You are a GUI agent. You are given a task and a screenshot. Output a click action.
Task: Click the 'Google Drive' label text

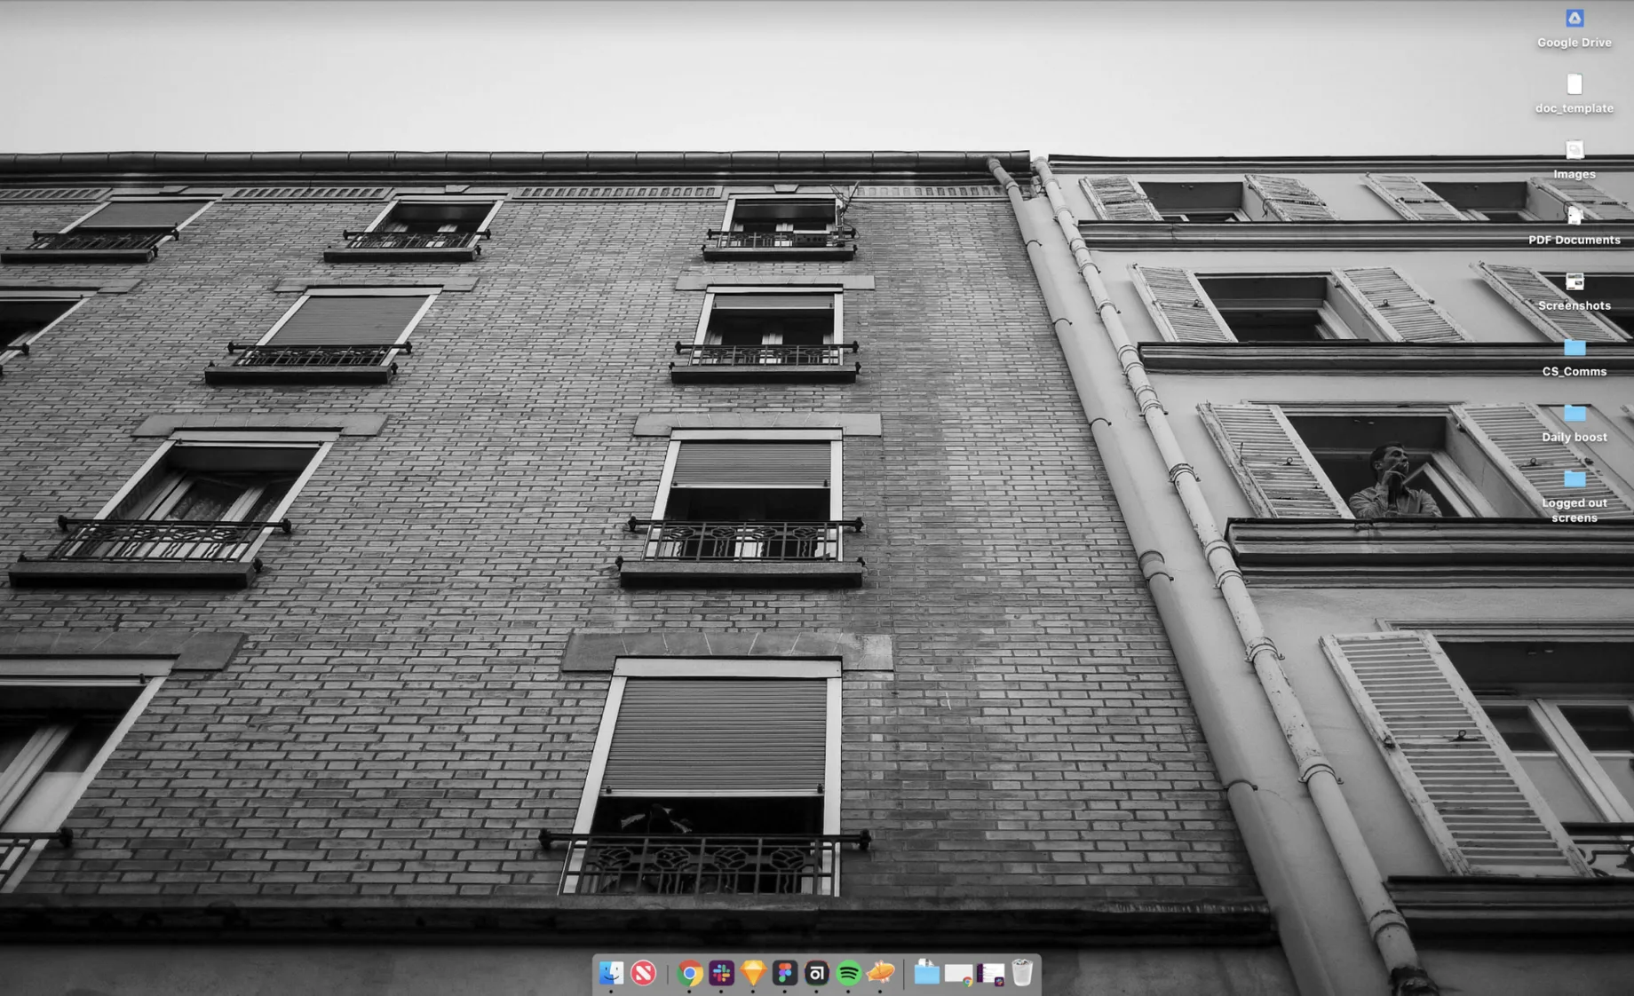(1575, 43)
